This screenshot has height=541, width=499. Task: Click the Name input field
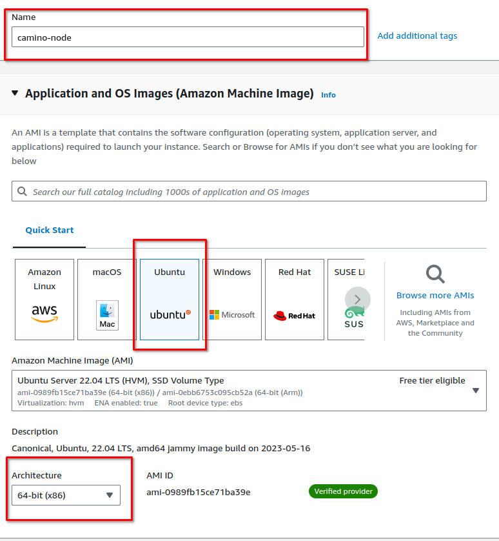(x=188, y=37)
